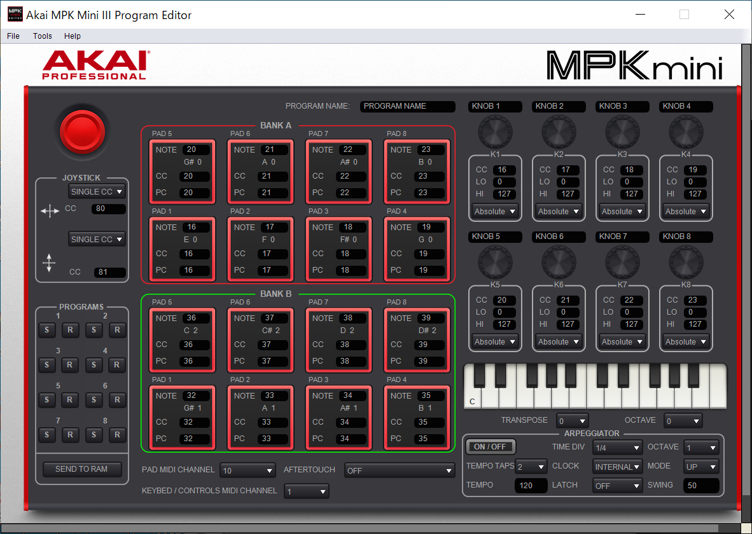The width and height of the screenshot is (752, 534).
Task: Turn the K5 knob
Action: tap(495, 262)
